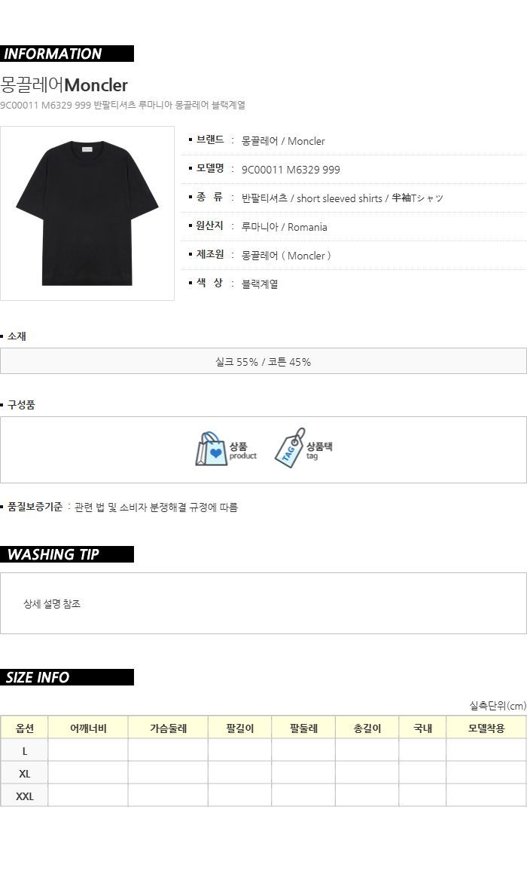The height and width of the screenshot is (871, 527).
Task: Click the 루마니아 / Romania origin value
Action: pos(284,227)
